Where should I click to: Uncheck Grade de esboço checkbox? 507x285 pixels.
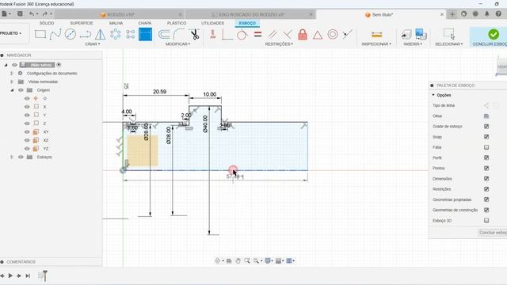pos(486,127)
